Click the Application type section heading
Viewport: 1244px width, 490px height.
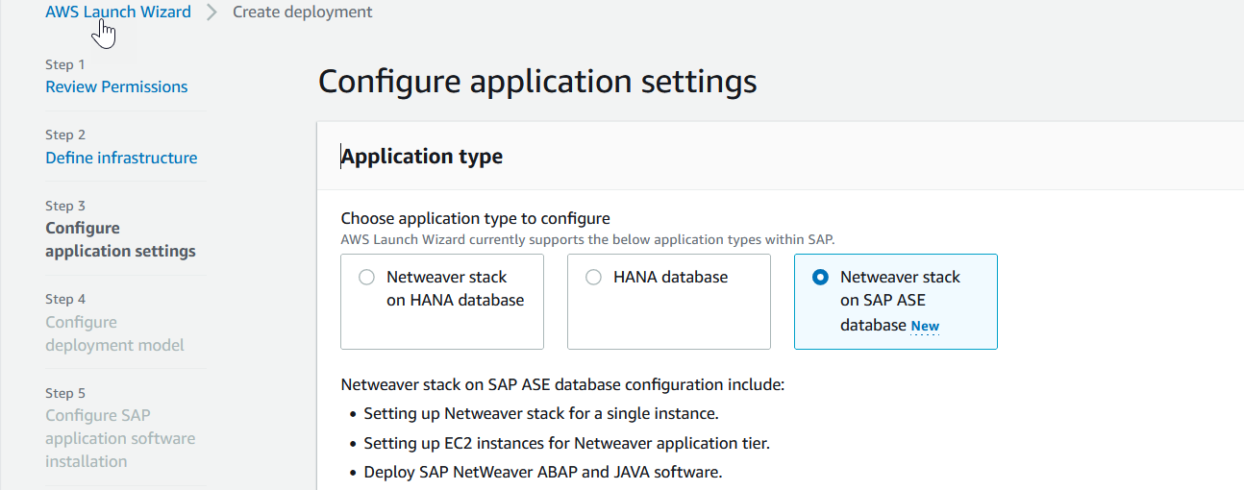point(422,156)
